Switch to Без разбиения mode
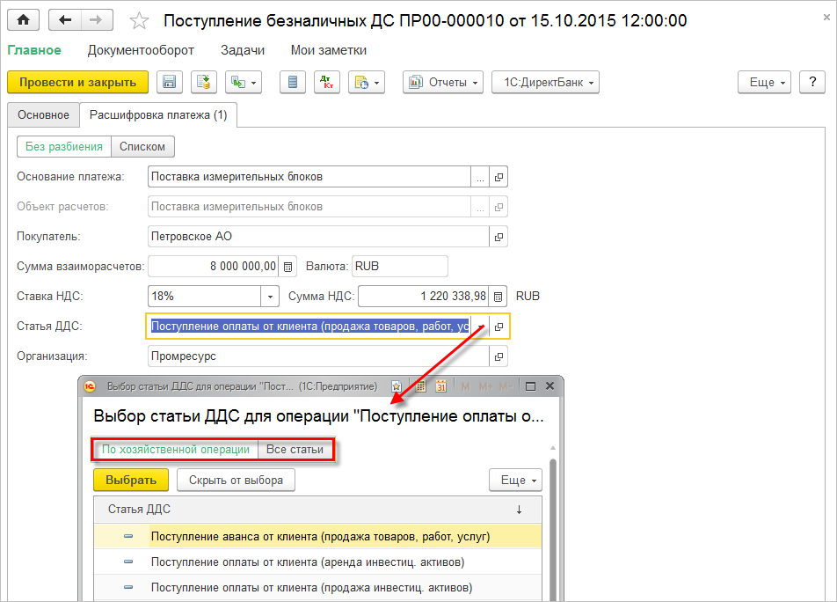Screen dimensions: 837x602 64,146
